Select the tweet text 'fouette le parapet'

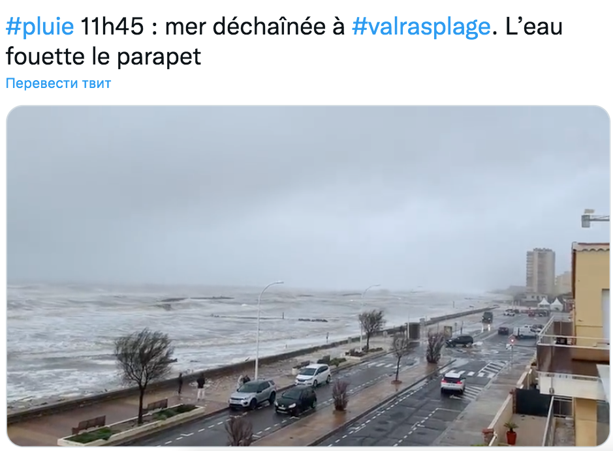(x=103, y=57)
